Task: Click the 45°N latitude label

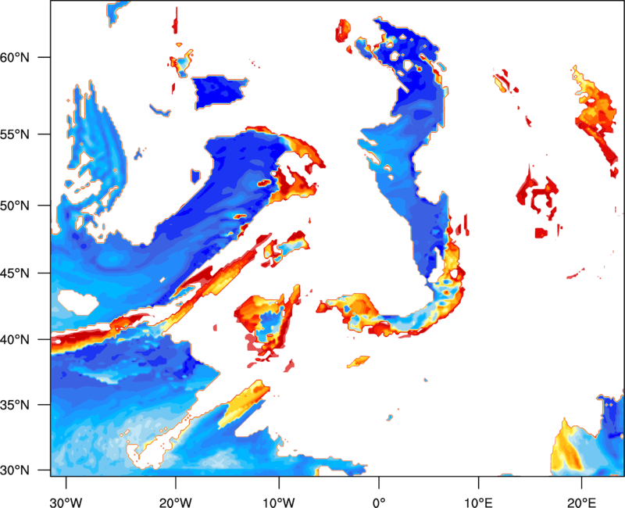Action: (15, 273)
